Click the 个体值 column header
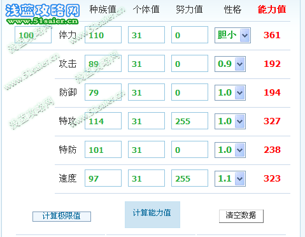 click(146, 10)
